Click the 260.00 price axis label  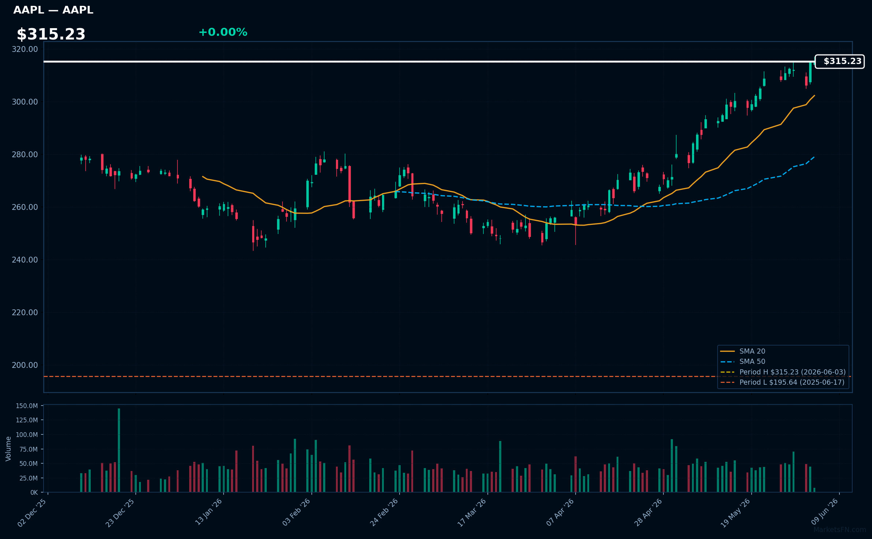[x=25, y=207]
